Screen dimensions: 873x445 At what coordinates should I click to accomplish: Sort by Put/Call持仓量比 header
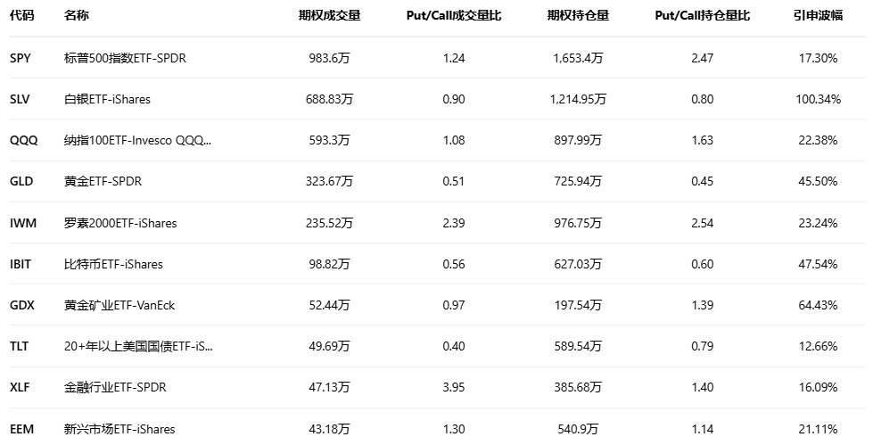click(x=702, y=16)
